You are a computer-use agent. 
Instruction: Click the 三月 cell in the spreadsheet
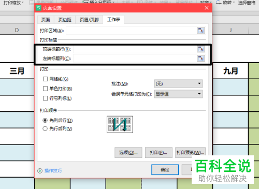[17, 71]
